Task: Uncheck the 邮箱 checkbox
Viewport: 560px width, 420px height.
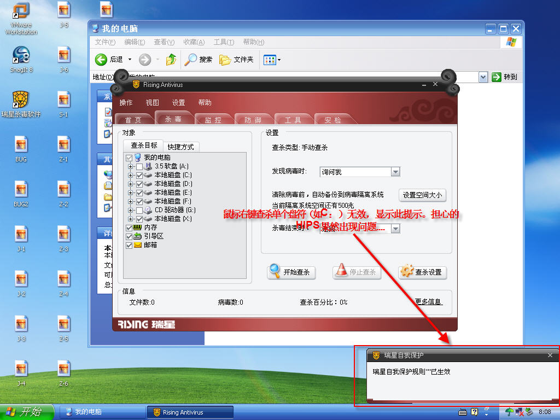Action: pos(129,246)
